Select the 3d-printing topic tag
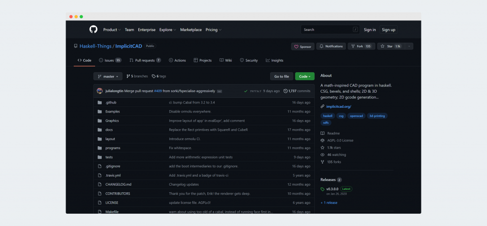Image resolution: width=487 pixels, height=226 pixels. click(x=377, y=116)
